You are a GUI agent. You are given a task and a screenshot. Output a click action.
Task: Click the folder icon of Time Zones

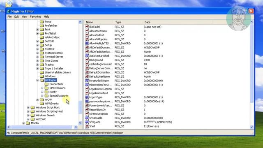tap(42, 60)
